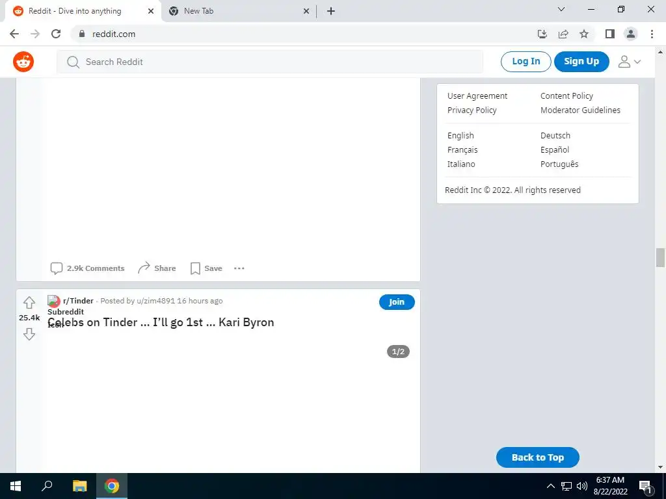666x499 pixels.
Task: Click the scrollbar down arrow
Action: point(660,468)
